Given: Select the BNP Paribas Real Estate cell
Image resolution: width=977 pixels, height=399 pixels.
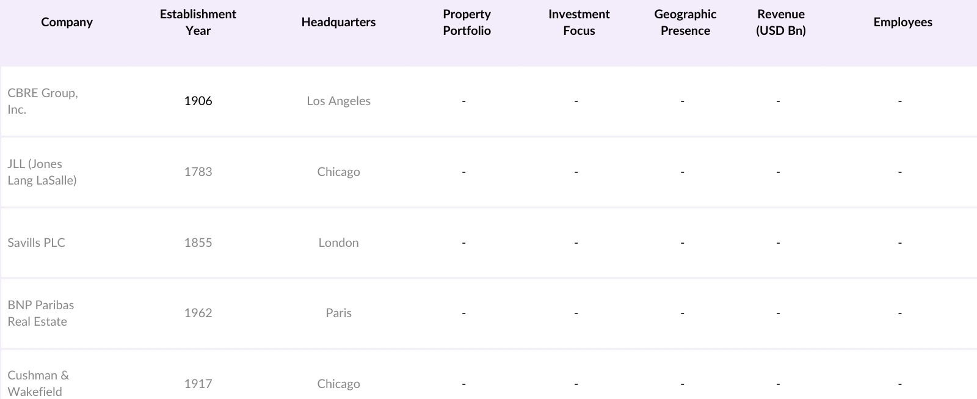Looking at the screenshot, I should point(41,313).
